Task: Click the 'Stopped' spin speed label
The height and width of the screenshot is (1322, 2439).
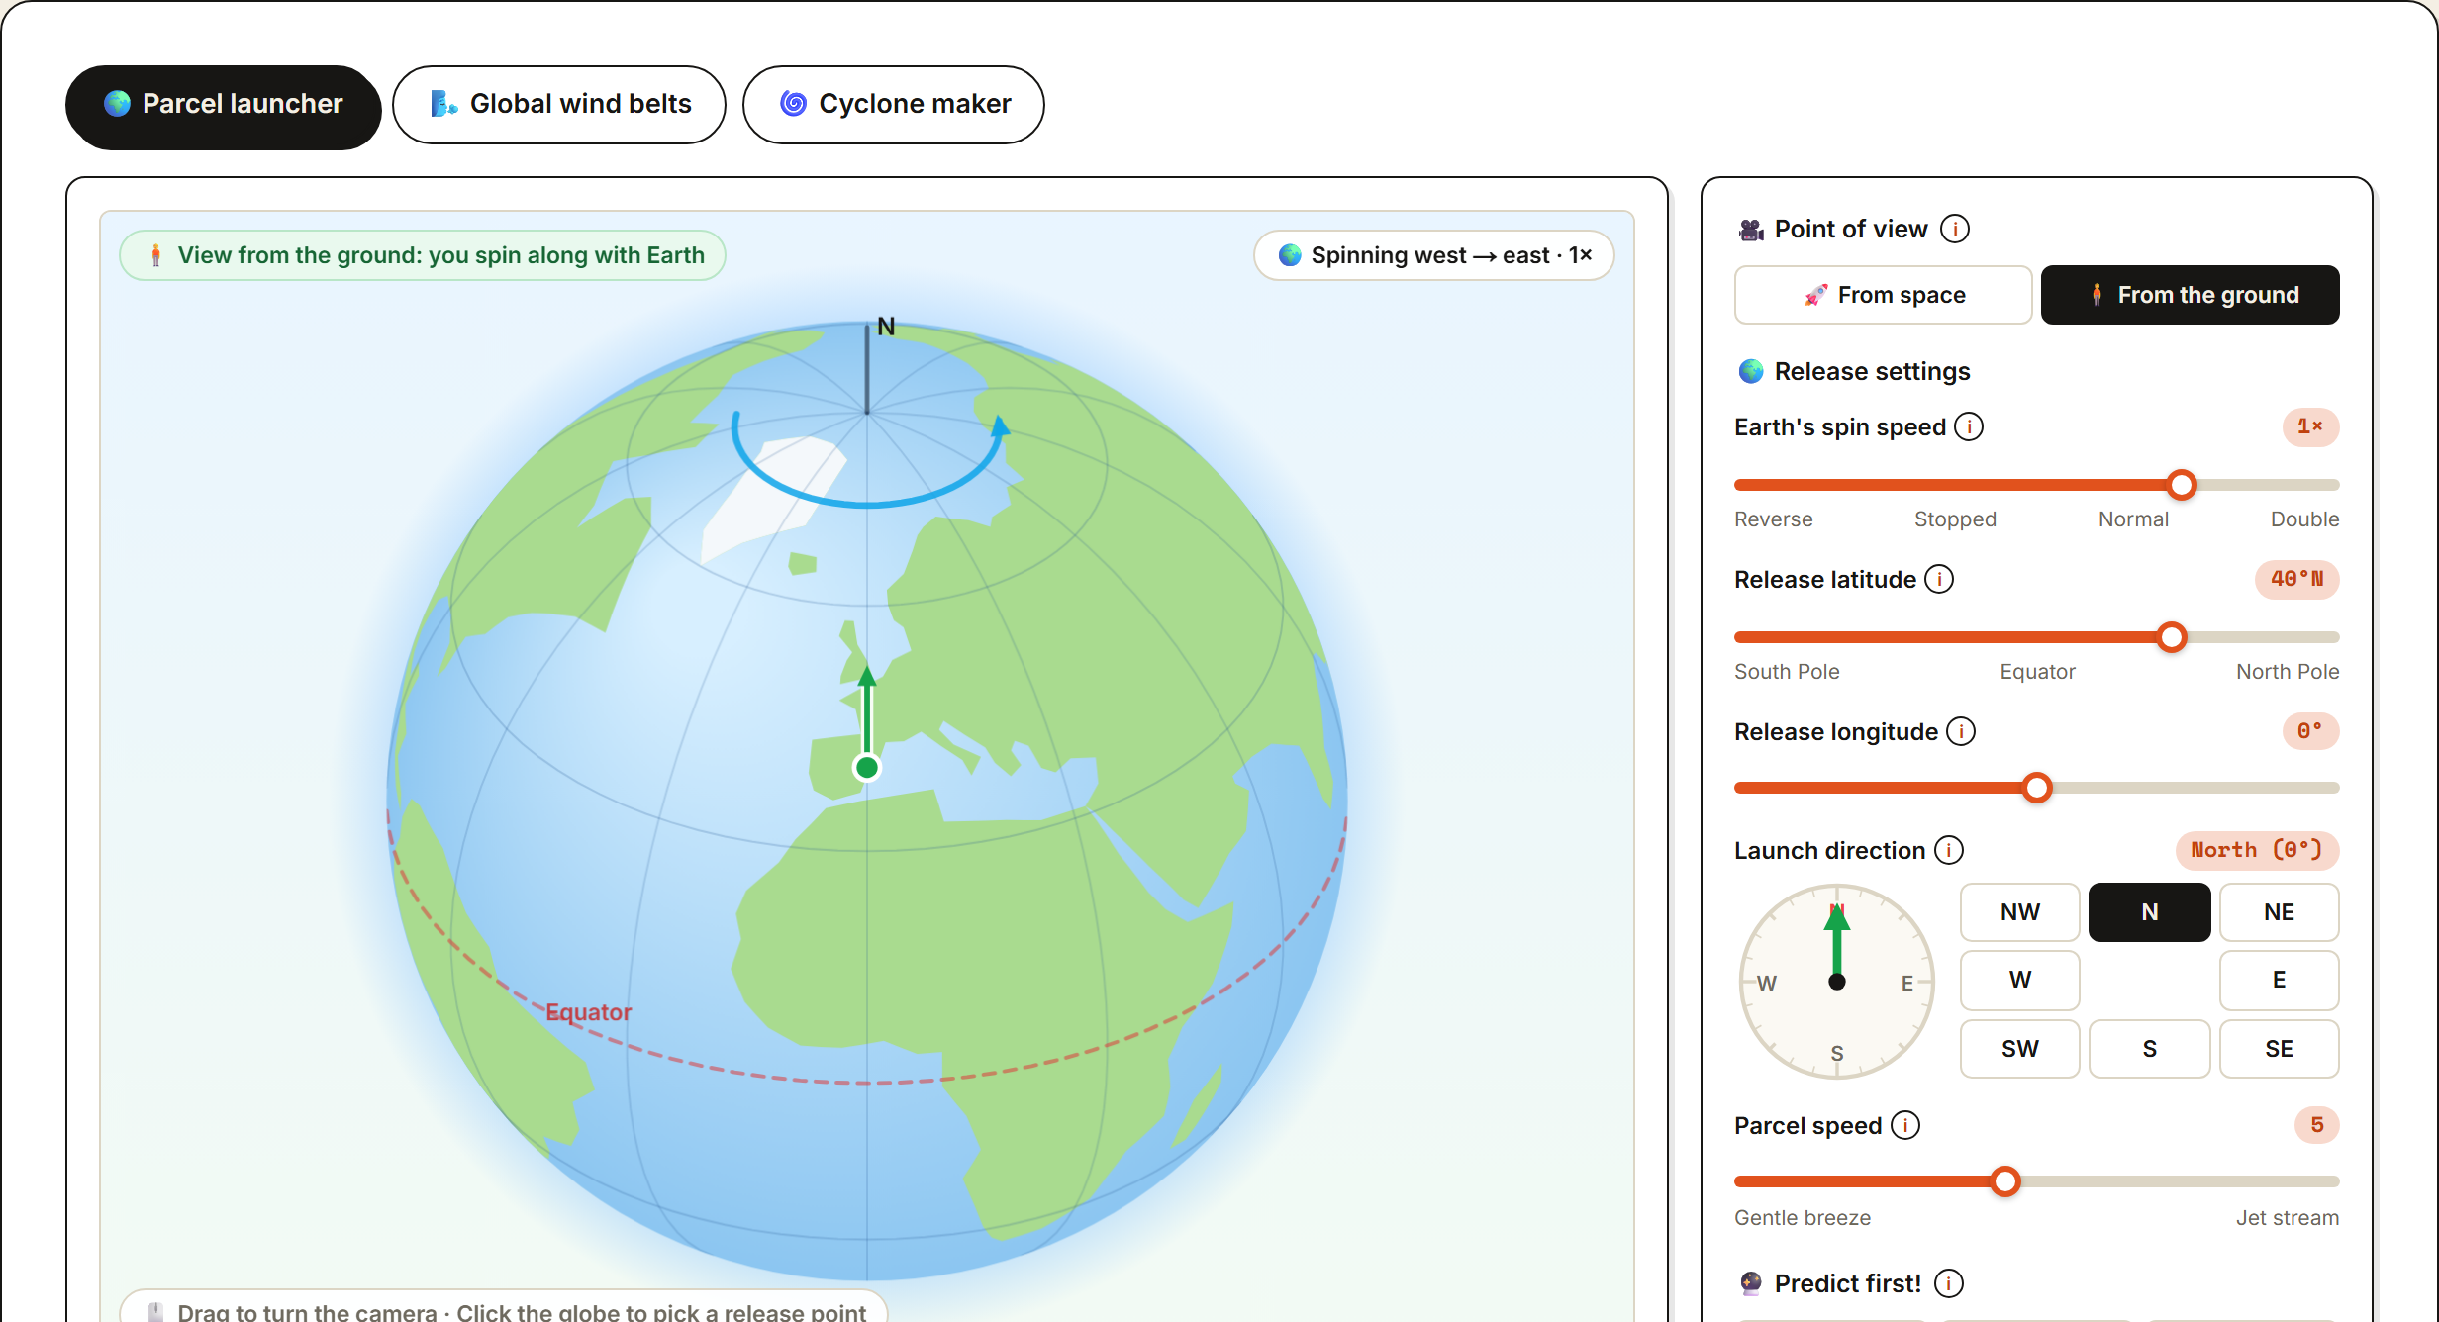Action: pyautogui.click(x=1955, y=519)
